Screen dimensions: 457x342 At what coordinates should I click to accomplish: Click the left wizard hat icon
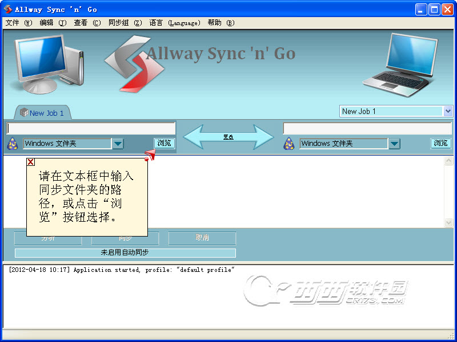click(13, 144)
